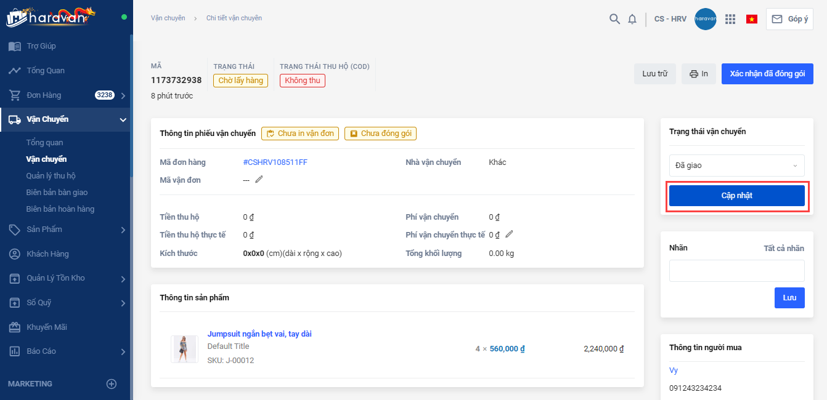
Task: Click the Nhãn tag input field
Action: (x=736, y=271)
